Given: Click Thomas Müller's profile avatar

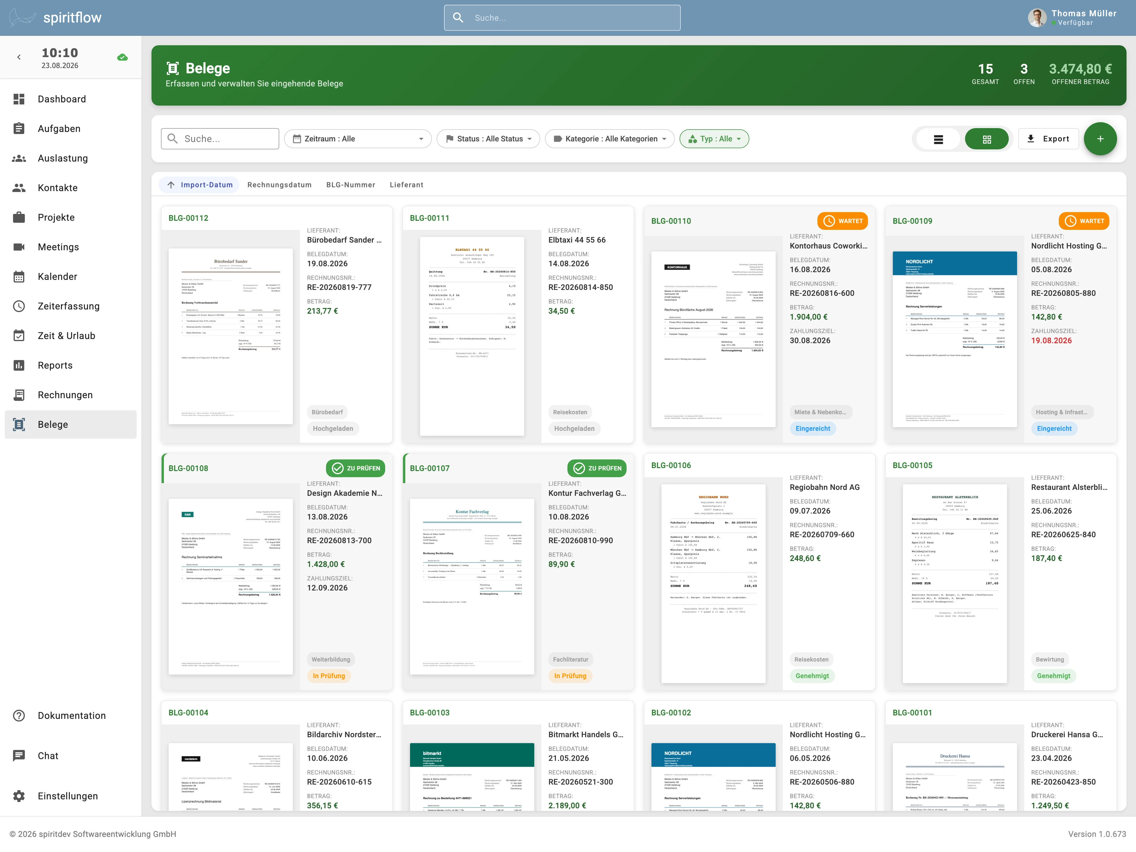Looking at the screenshot, I should pos(1037,17).
